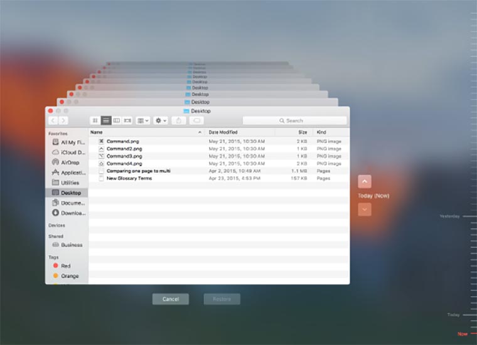Click the Today (Now) label
Viewport: 477px width, 345px height.
(373, 196)
